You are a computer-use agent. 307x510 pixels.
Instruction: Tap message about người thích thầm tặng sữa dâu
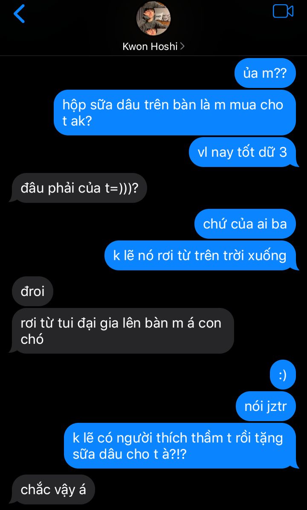point(180,446)
